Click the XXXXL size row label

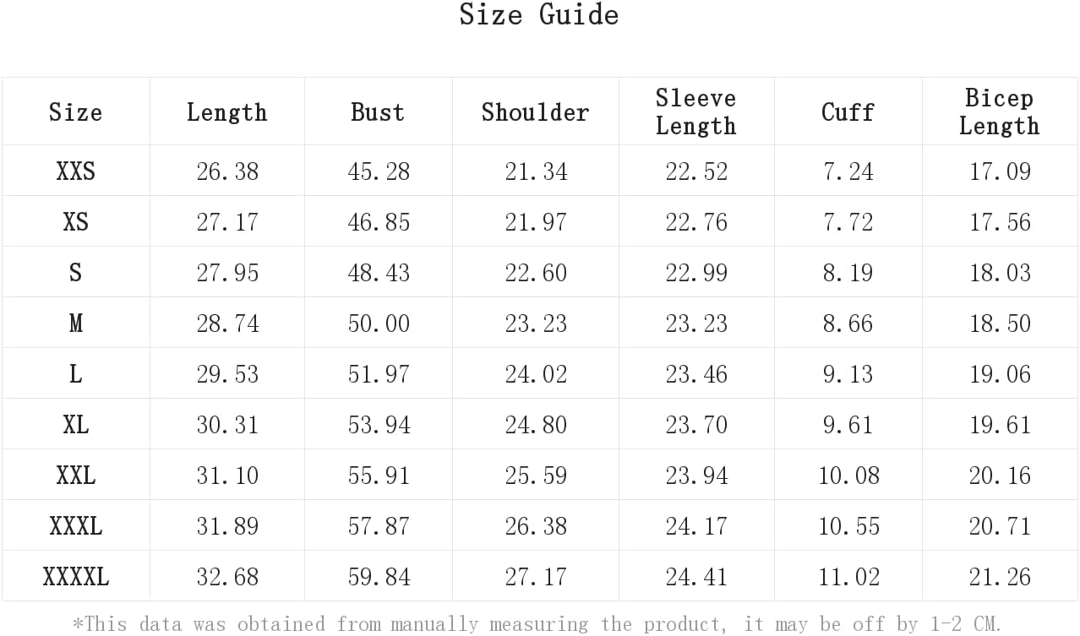pos(75,577)
